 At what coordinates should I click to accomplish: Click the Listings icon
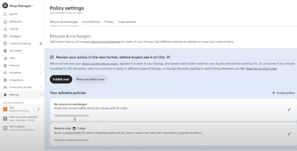pos(5,29)
